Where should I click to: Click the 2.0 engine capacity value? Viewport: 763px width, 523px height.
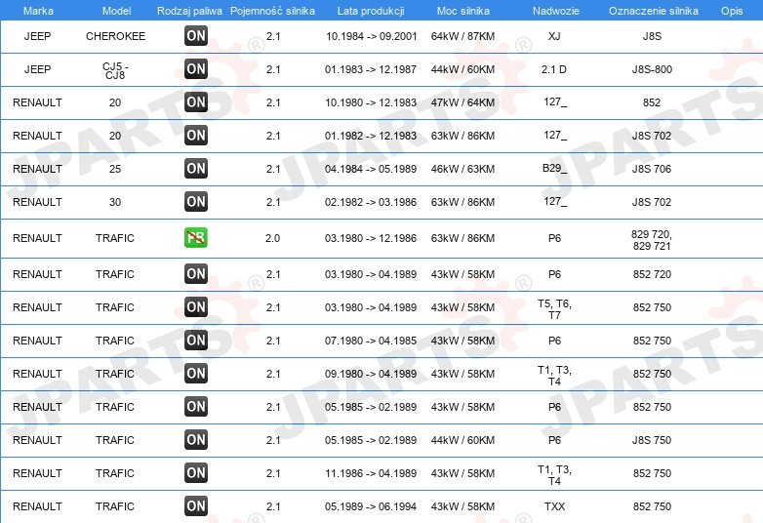(x=272, y=238)
